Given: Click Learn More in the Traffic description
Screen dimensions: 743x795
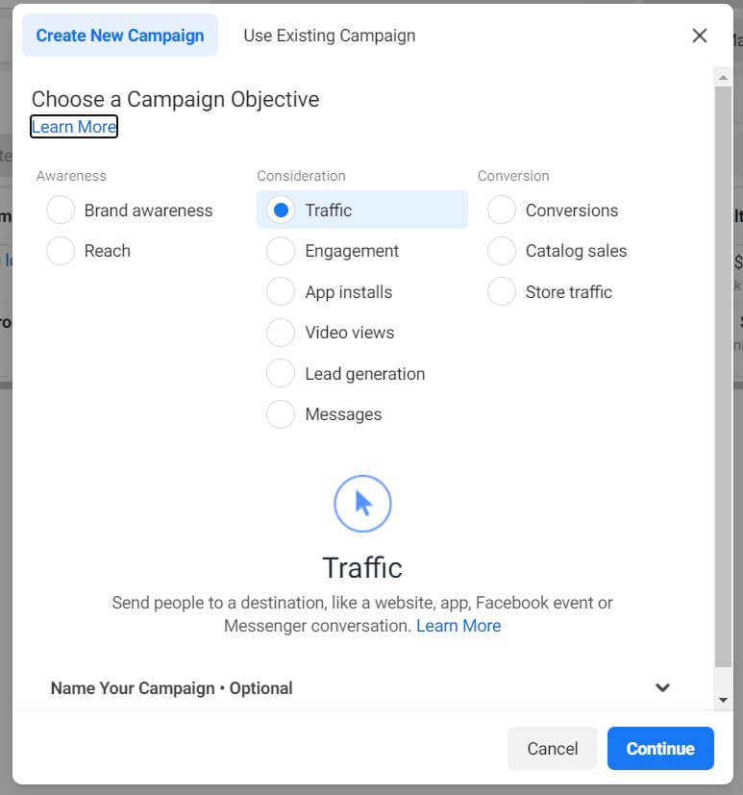Looking at the screenshot, I should click(x=458, y=625).
